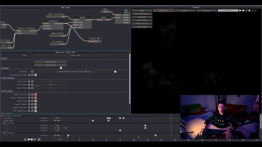Click the circle icon beside Num Frames
This screenshot has width=262, height=147.
coord(29,85)
